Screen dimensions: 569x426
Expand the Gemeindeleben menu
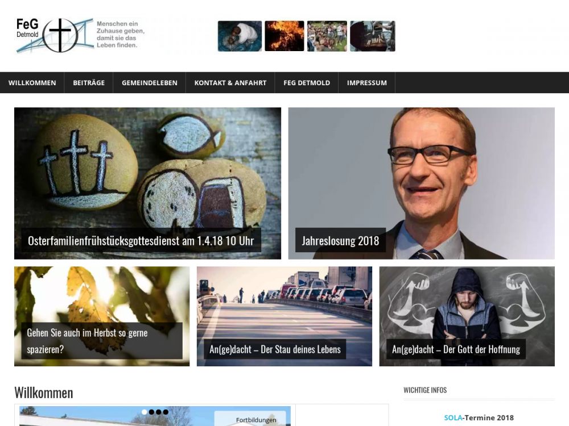click(150, 82)
